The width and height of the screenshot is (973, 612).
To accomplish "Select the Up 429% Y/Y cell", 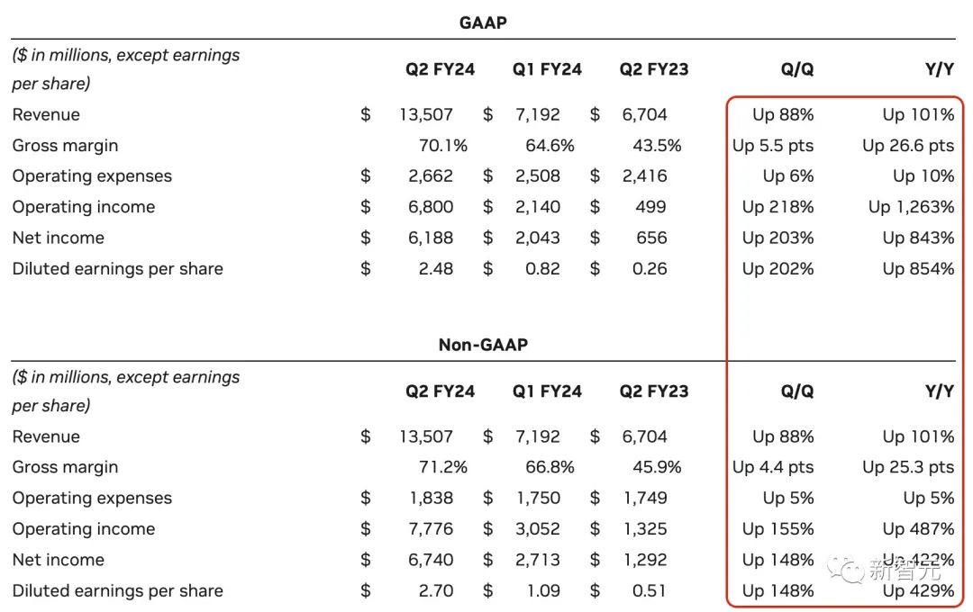I will click(918, 591).
